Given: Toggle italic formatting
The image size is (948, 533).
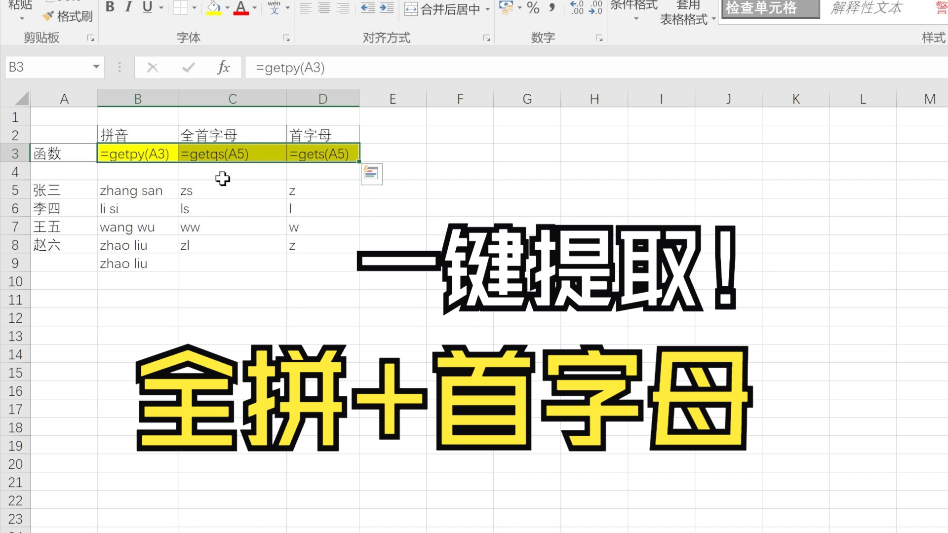Looking at the screenshot, I should [x=128, y=7].
